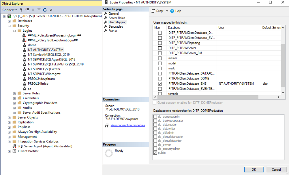Check the Map box for msdb database

click(x=160, y=69)
